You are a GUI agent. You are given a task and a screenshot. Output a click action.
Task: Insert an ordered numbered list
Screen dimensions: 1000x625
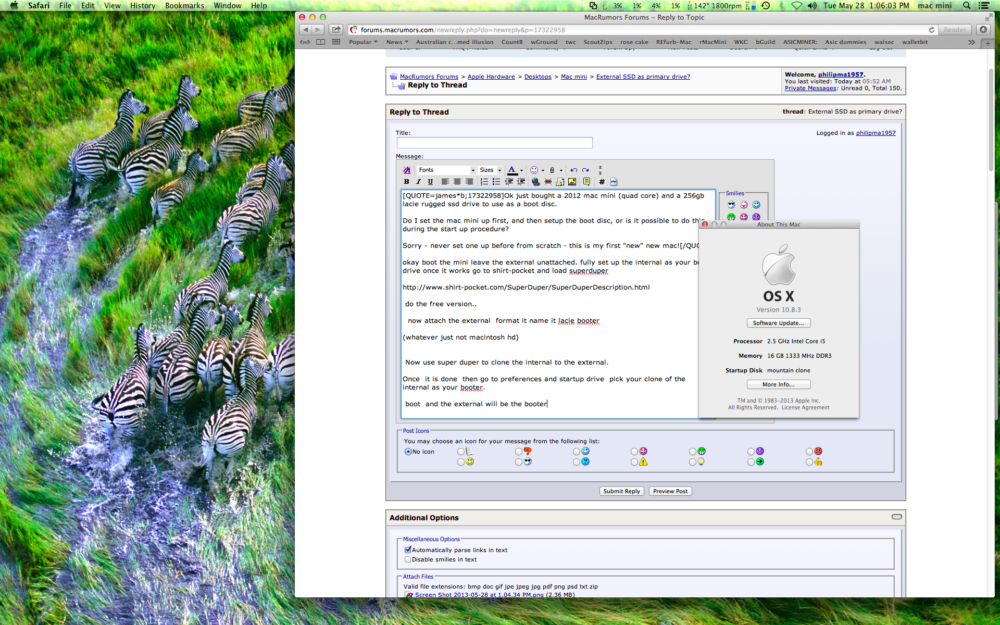(x=484, y=182)
